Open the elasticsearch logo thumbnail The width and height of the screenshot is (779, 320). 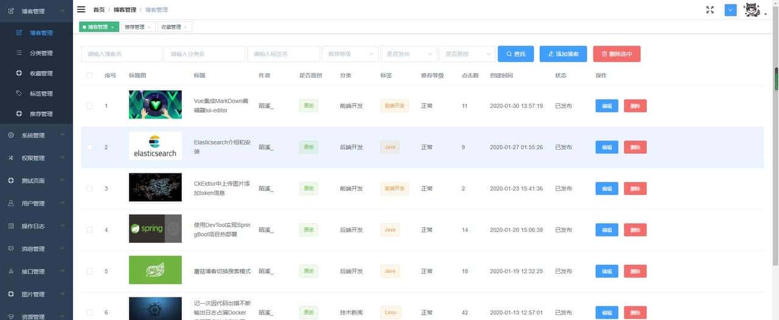155,146
